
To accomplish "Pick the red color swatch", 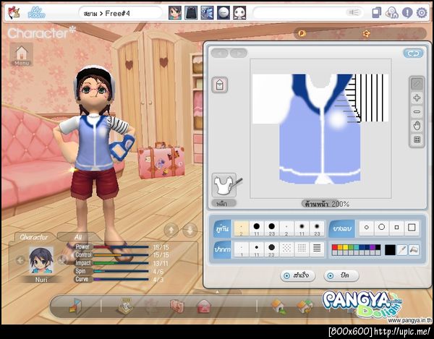I will [x=335, y=247].
